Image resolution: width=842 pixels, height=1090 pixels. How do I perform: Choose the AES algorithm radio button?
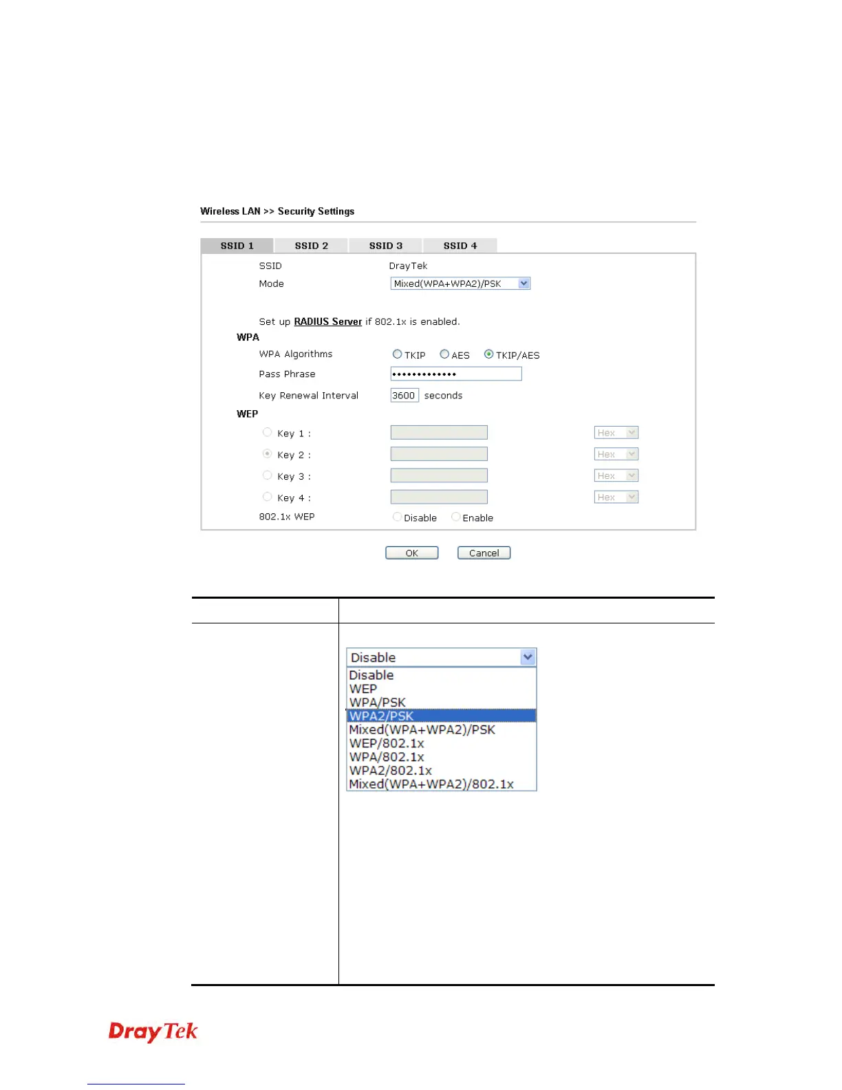click(444, 354)
